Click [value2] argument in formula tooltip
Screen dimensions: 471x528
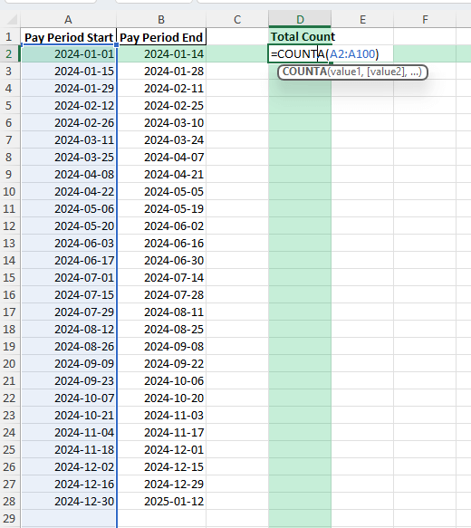[x=386, y=72]
